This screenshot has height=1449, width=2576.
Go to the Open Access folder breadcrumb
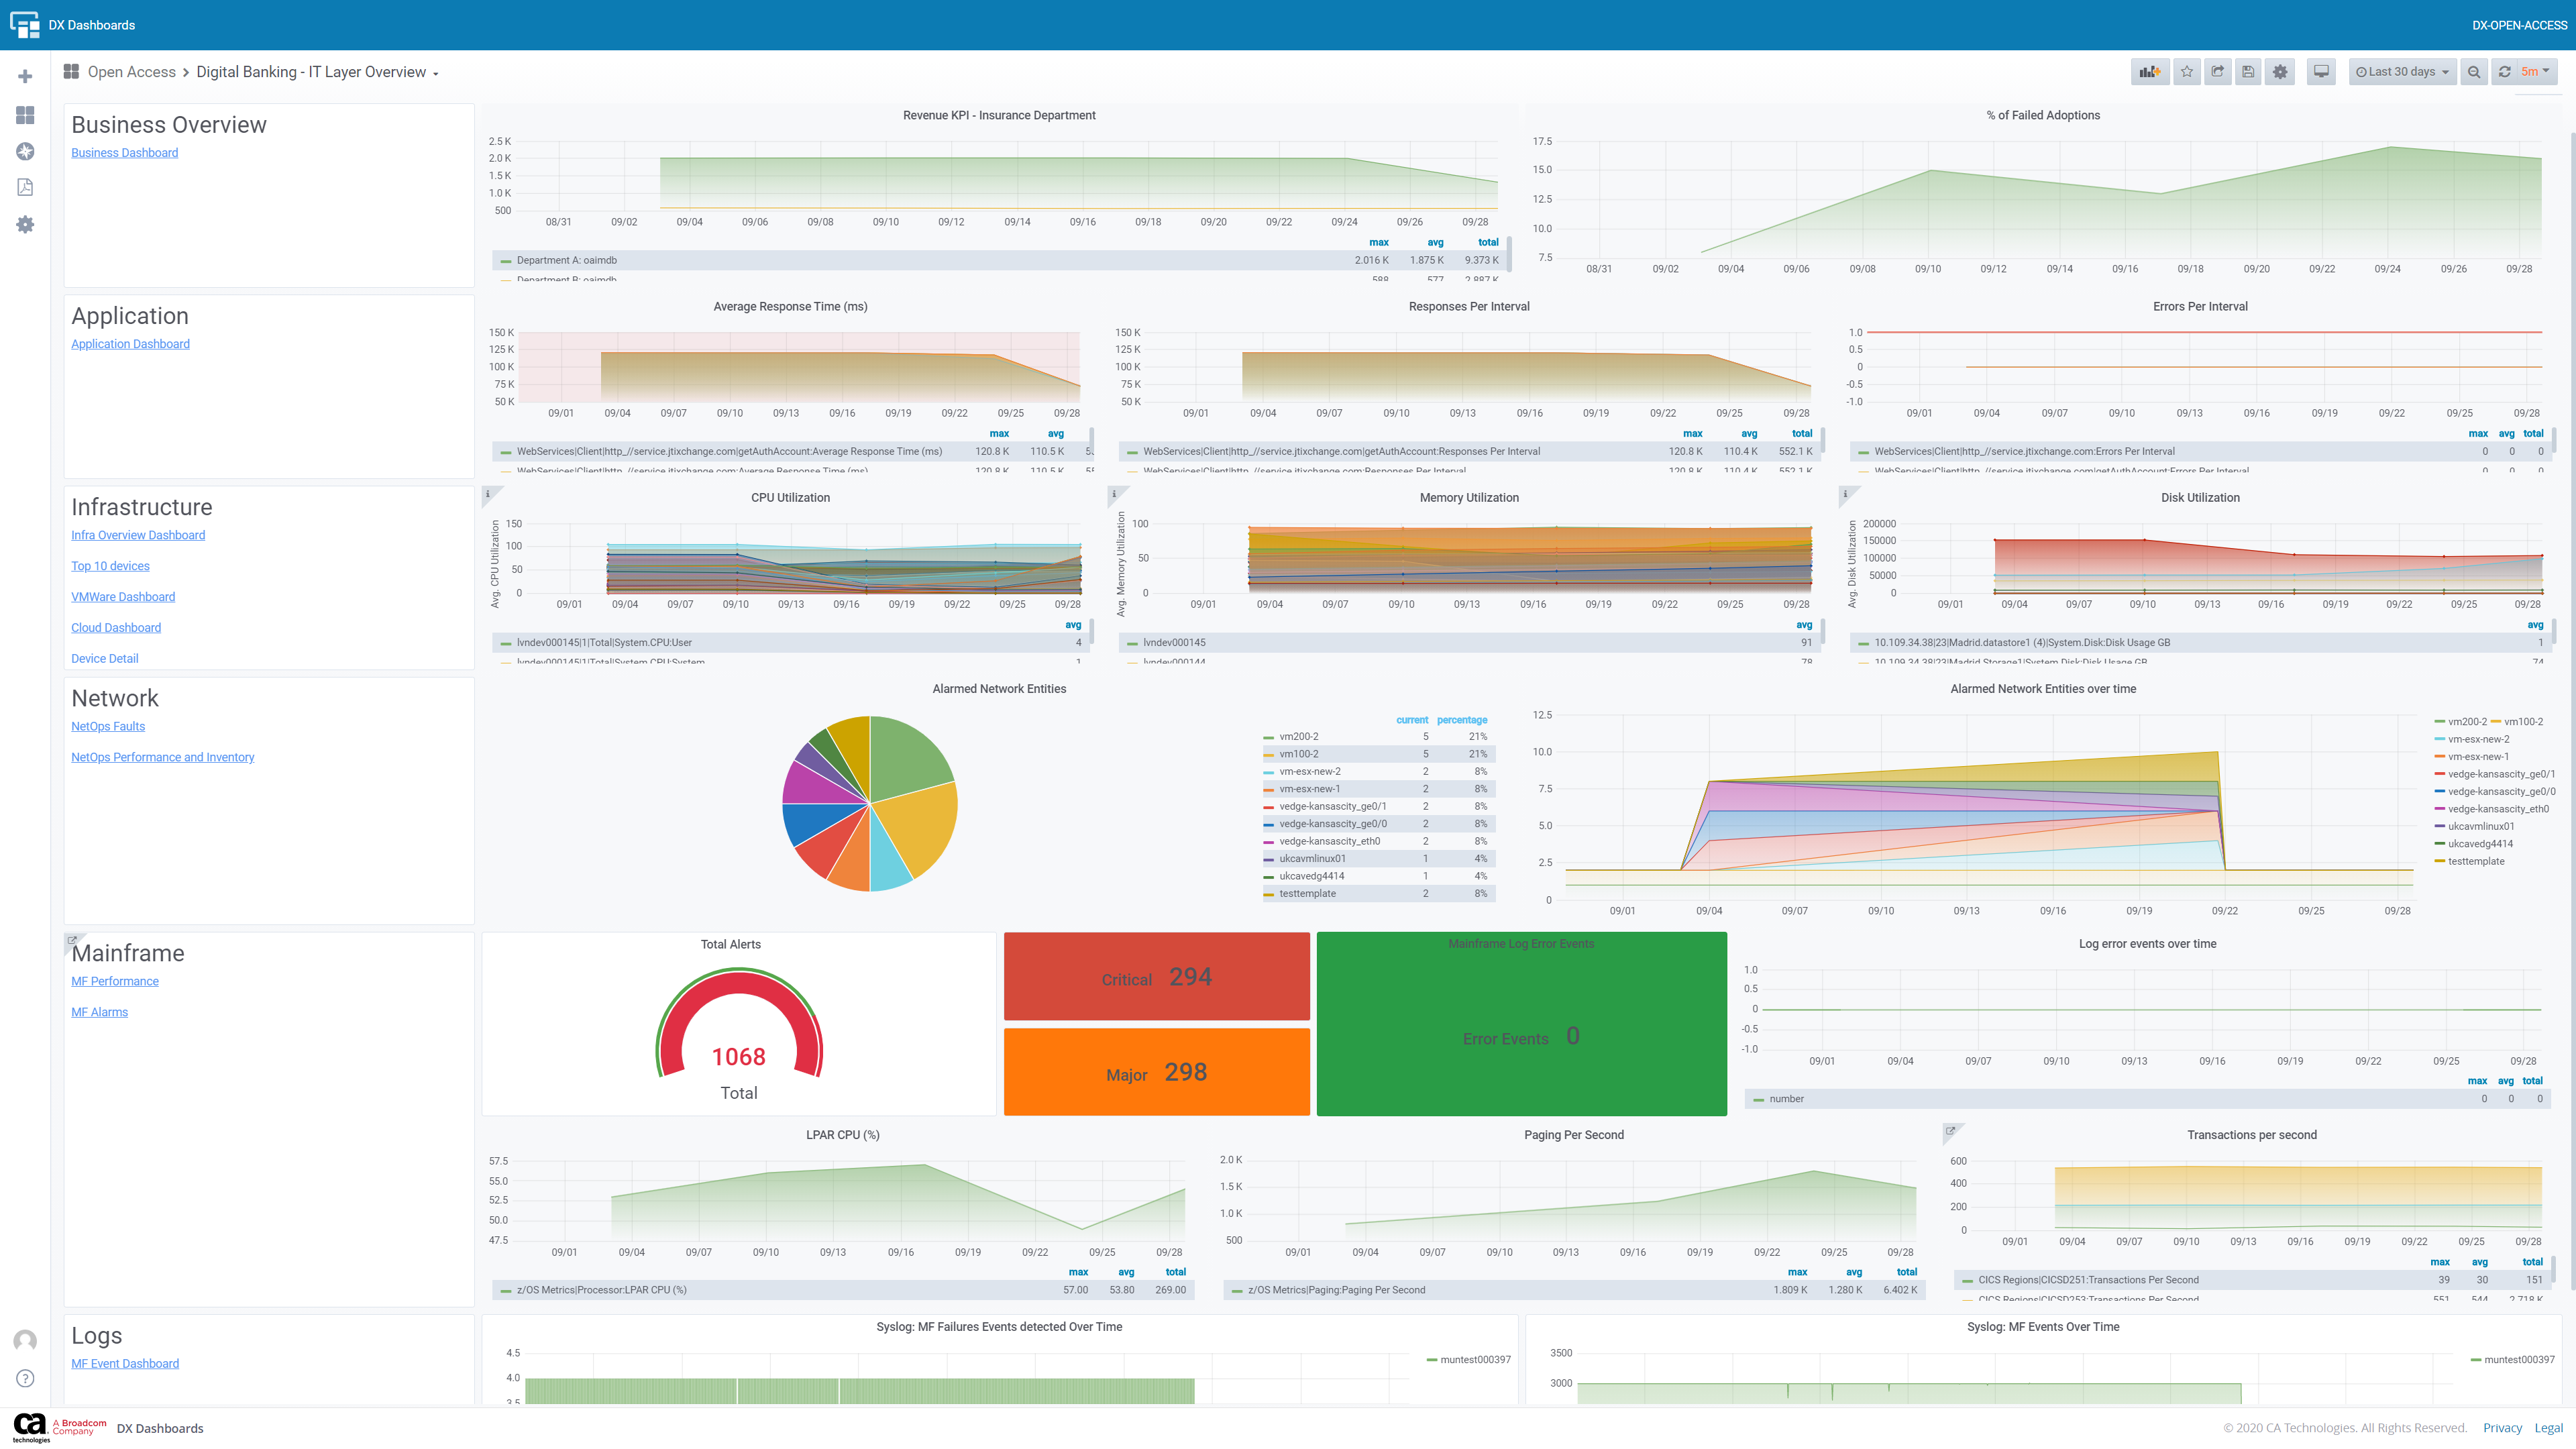pos(131,72)
